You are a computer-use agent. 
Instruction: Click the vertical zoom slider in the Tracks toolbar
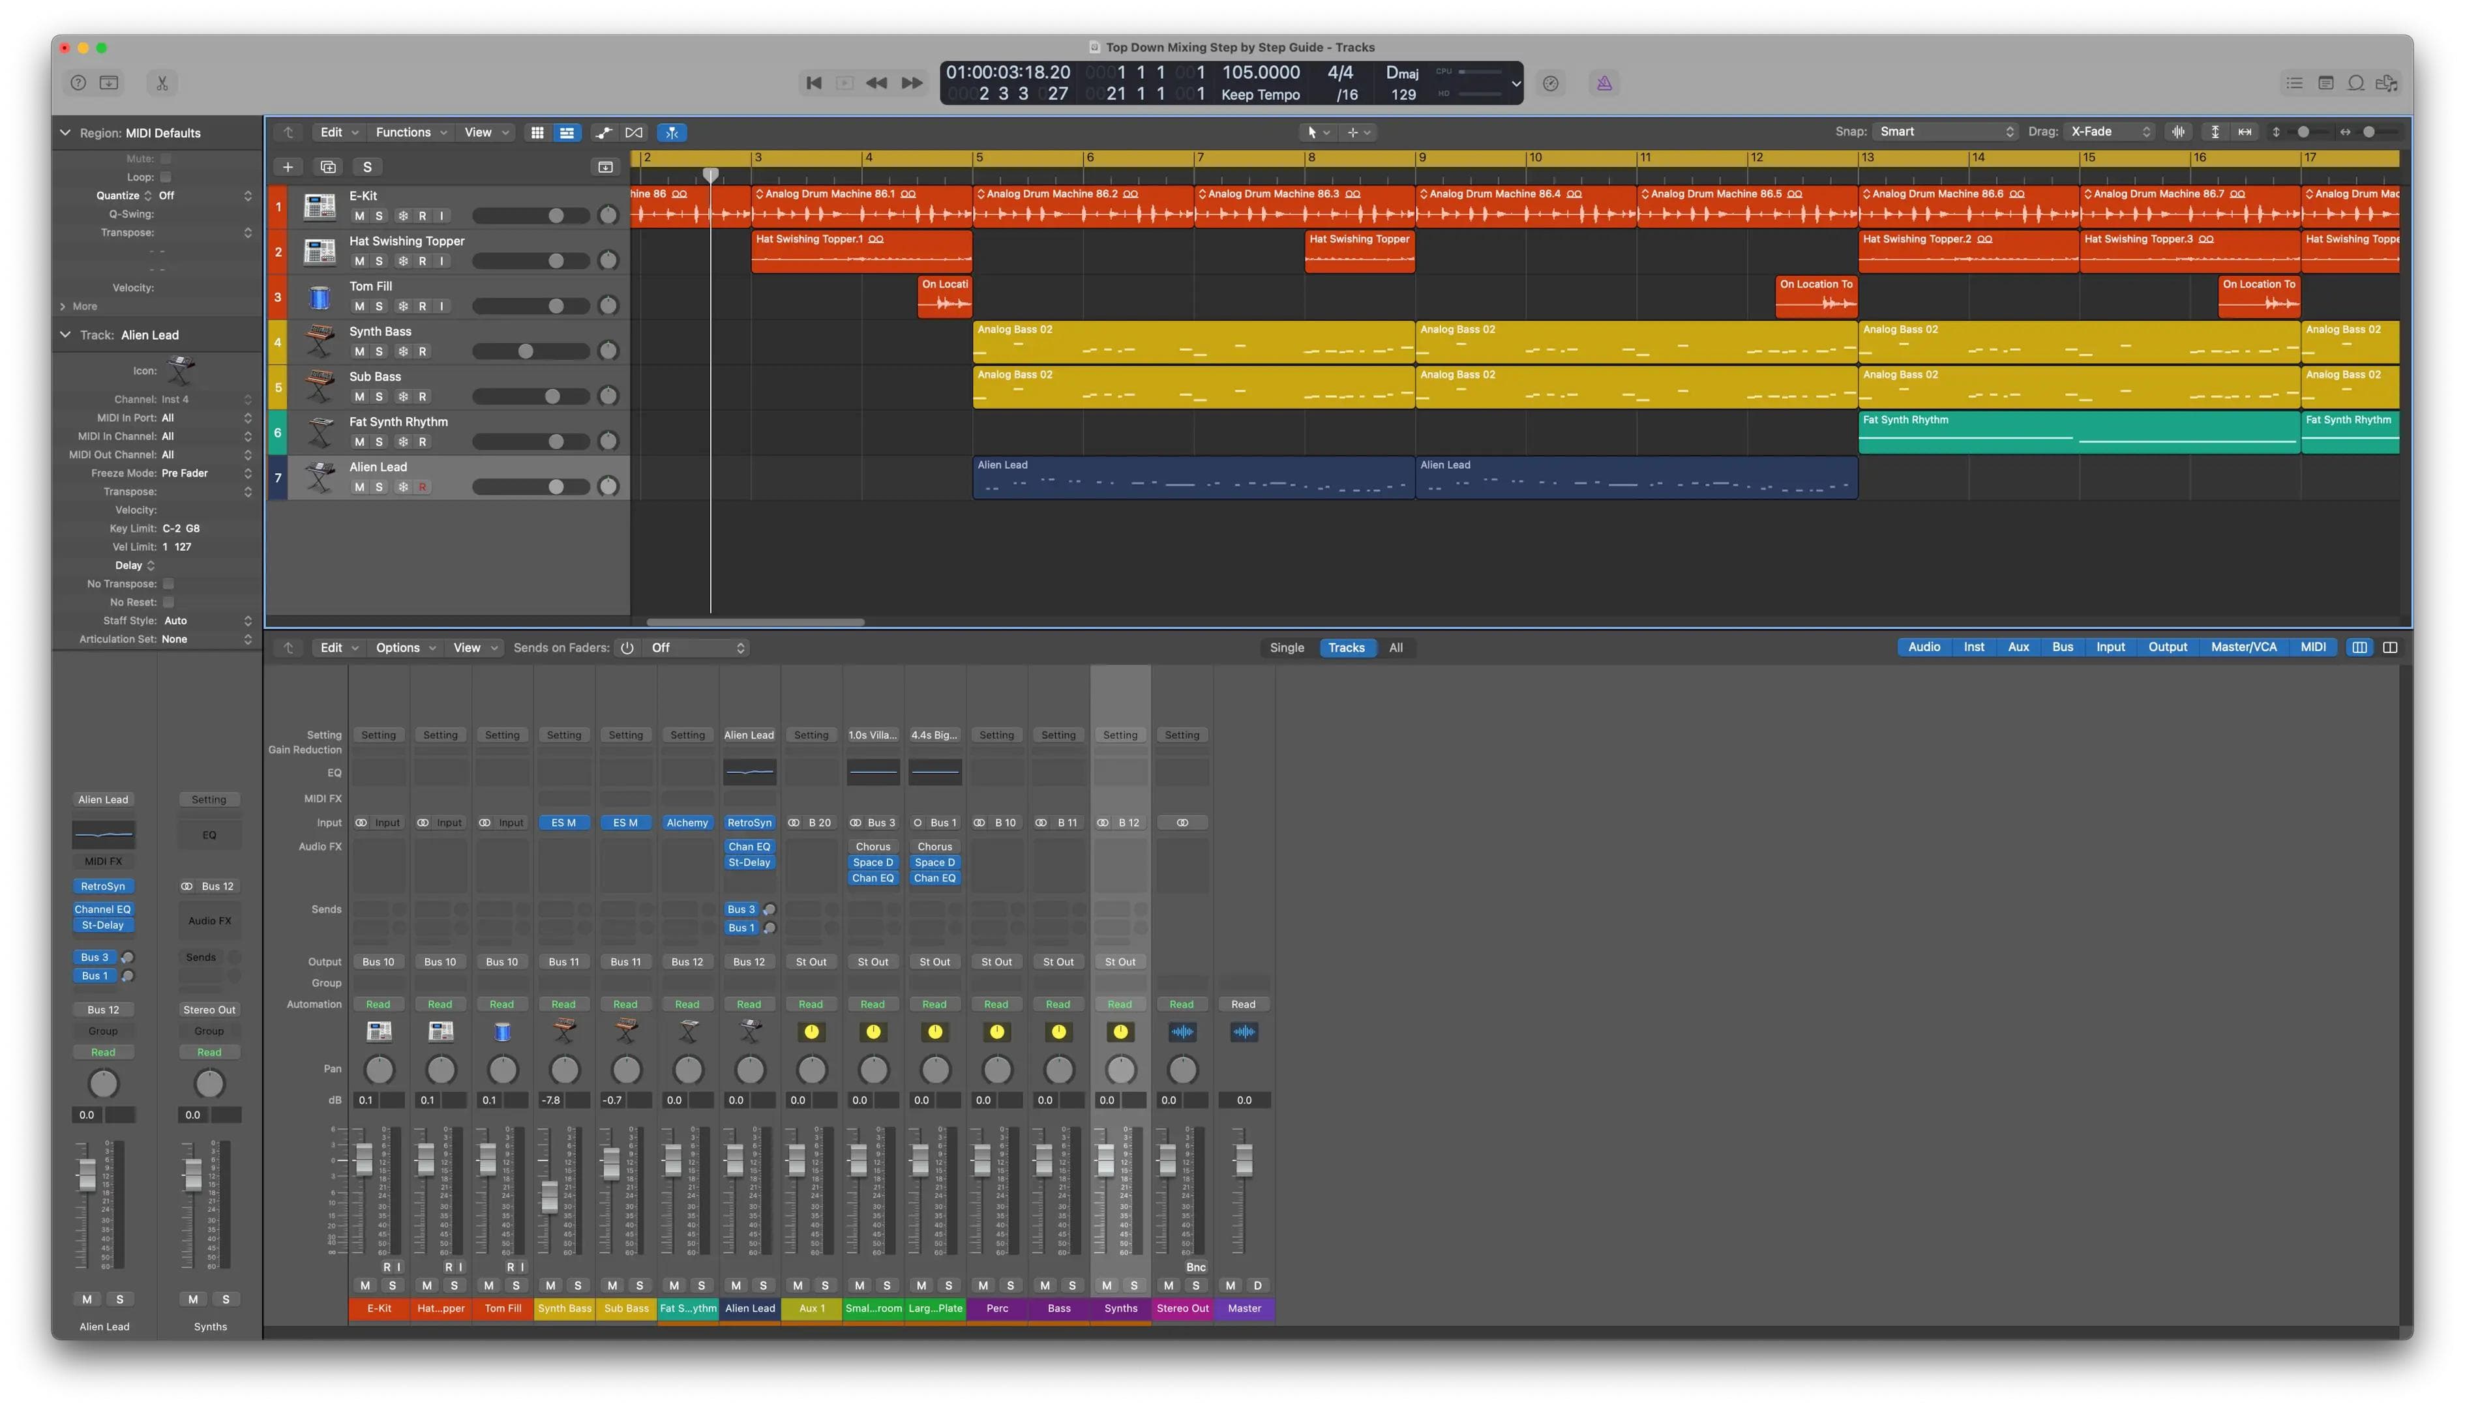[x=2303, y=132]
